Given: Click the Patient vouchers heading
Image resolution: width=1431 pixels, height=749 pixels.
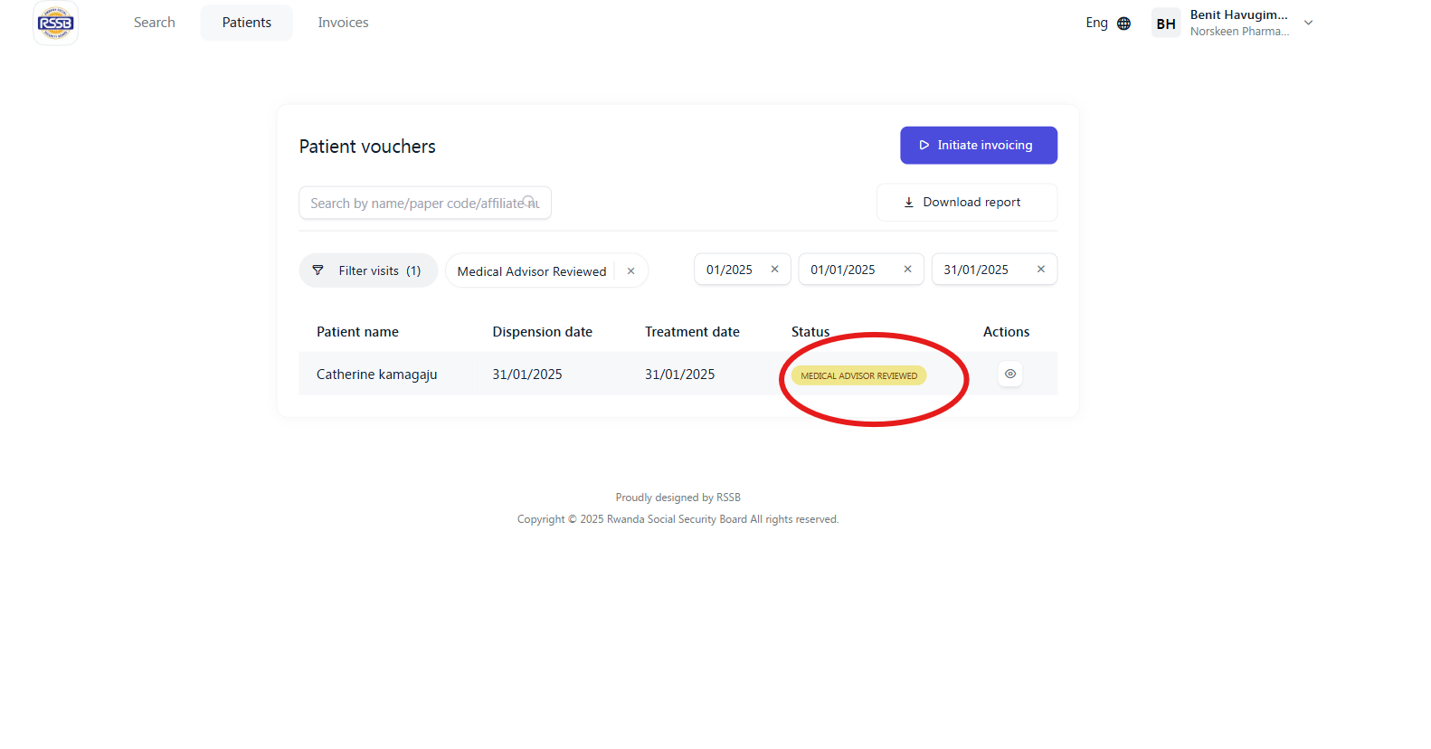Looking at the screenshot, I should point(367,147).
